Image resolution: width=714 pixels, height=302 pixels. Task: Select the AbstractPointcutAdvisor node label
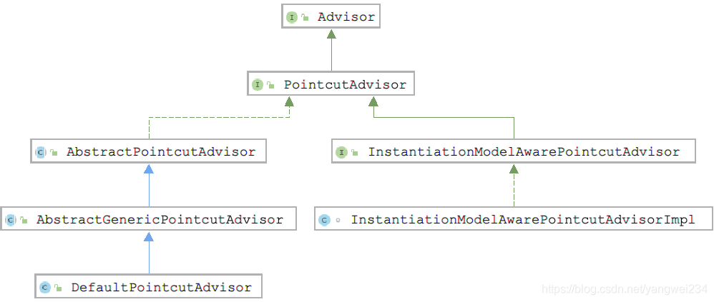click(161, 151)
